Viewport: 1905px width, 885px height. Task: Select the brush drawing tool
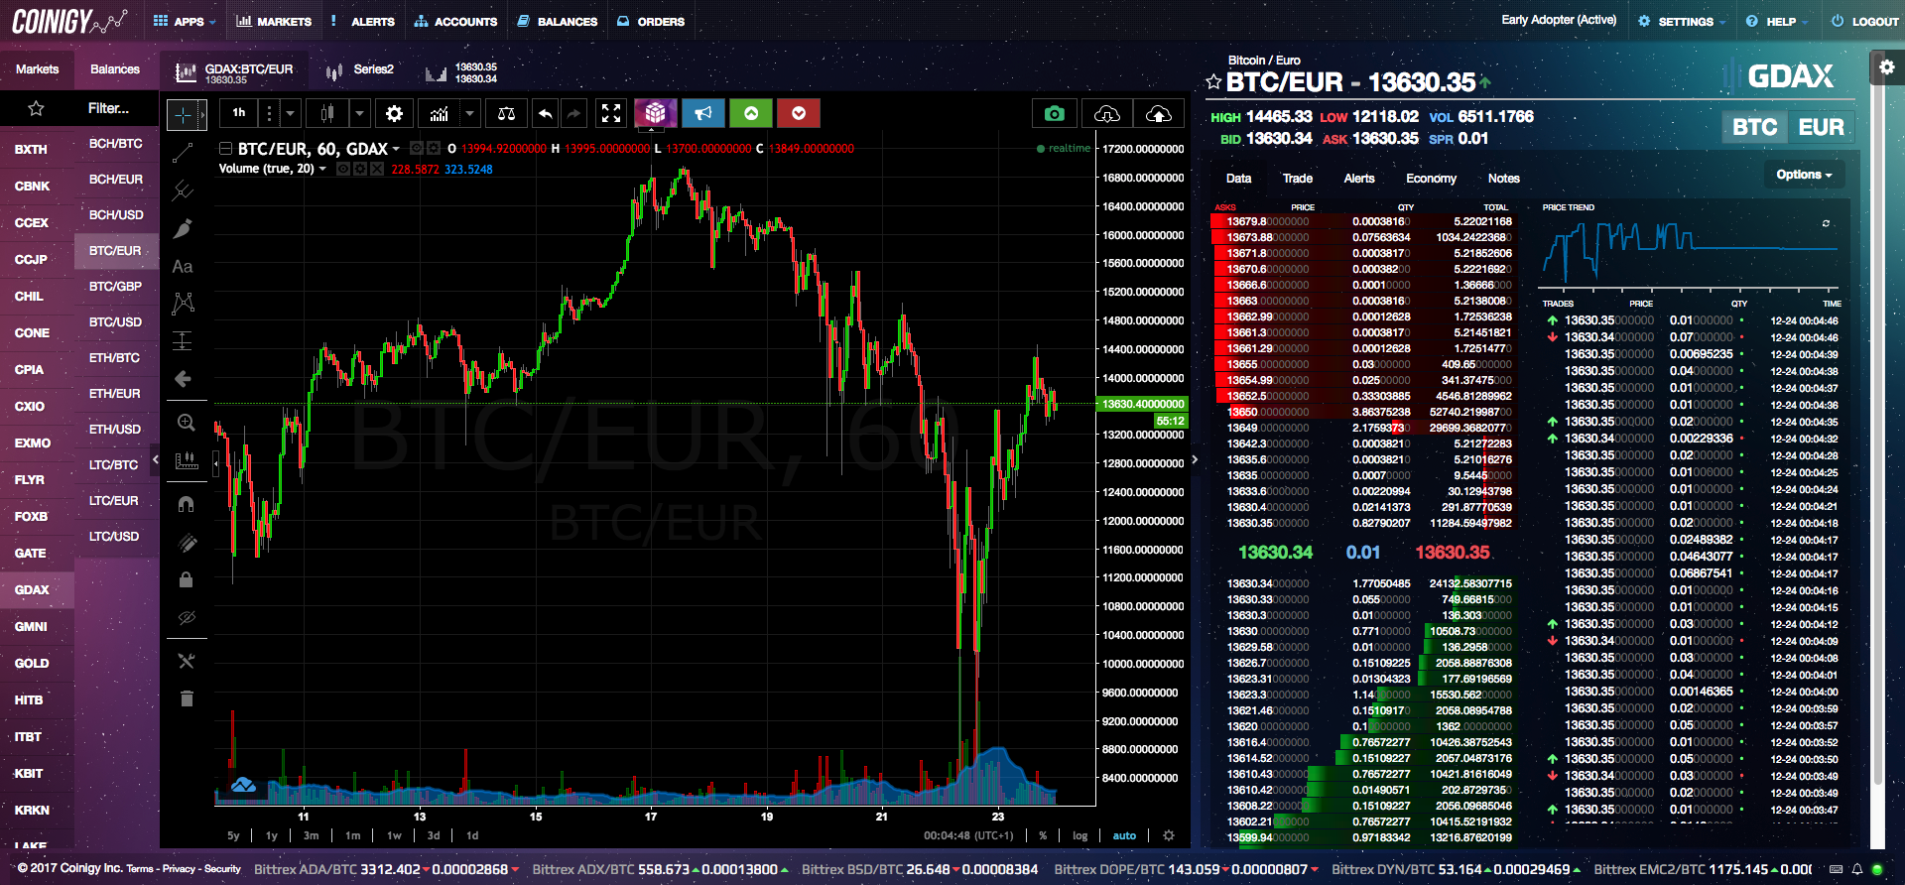(x=183, y=229)
